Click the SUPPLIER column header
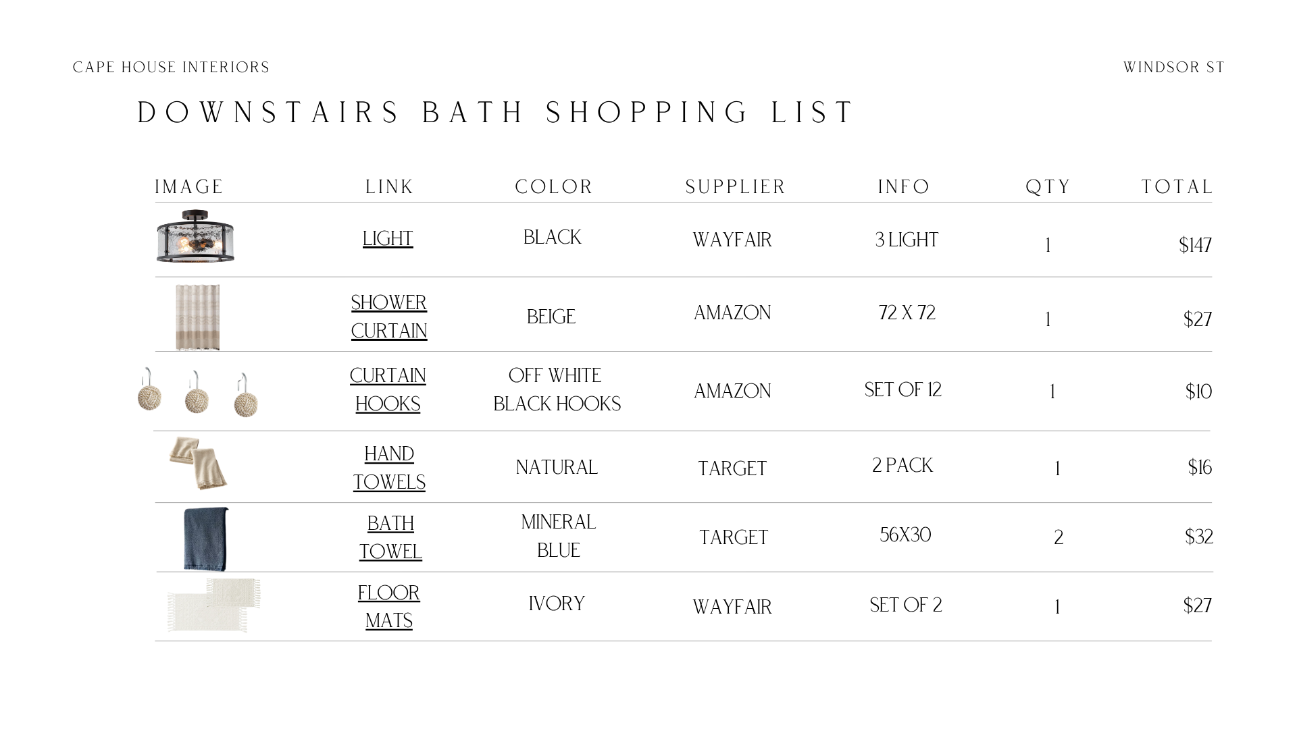 point(736,187)
